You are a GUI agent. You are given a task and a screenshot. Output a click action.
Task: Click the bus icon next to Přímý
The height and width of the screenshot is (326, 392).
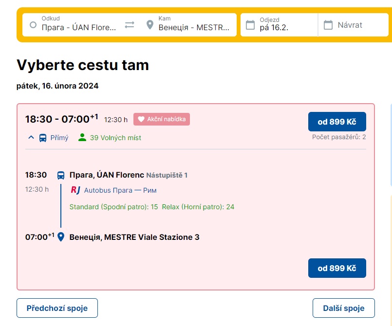pos(43,138)
